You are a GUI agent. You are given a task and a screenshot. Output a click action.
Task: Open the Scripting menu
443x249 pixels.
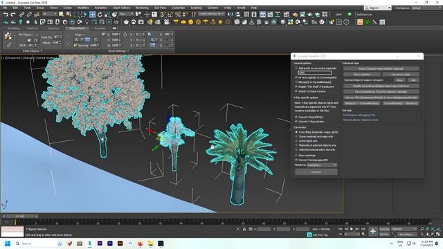196,8
